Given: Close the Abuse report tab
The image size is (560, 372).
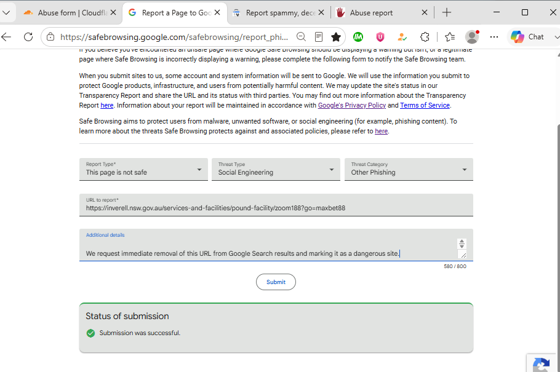Looking at the screenshot, I should click(x=424, y=12).
